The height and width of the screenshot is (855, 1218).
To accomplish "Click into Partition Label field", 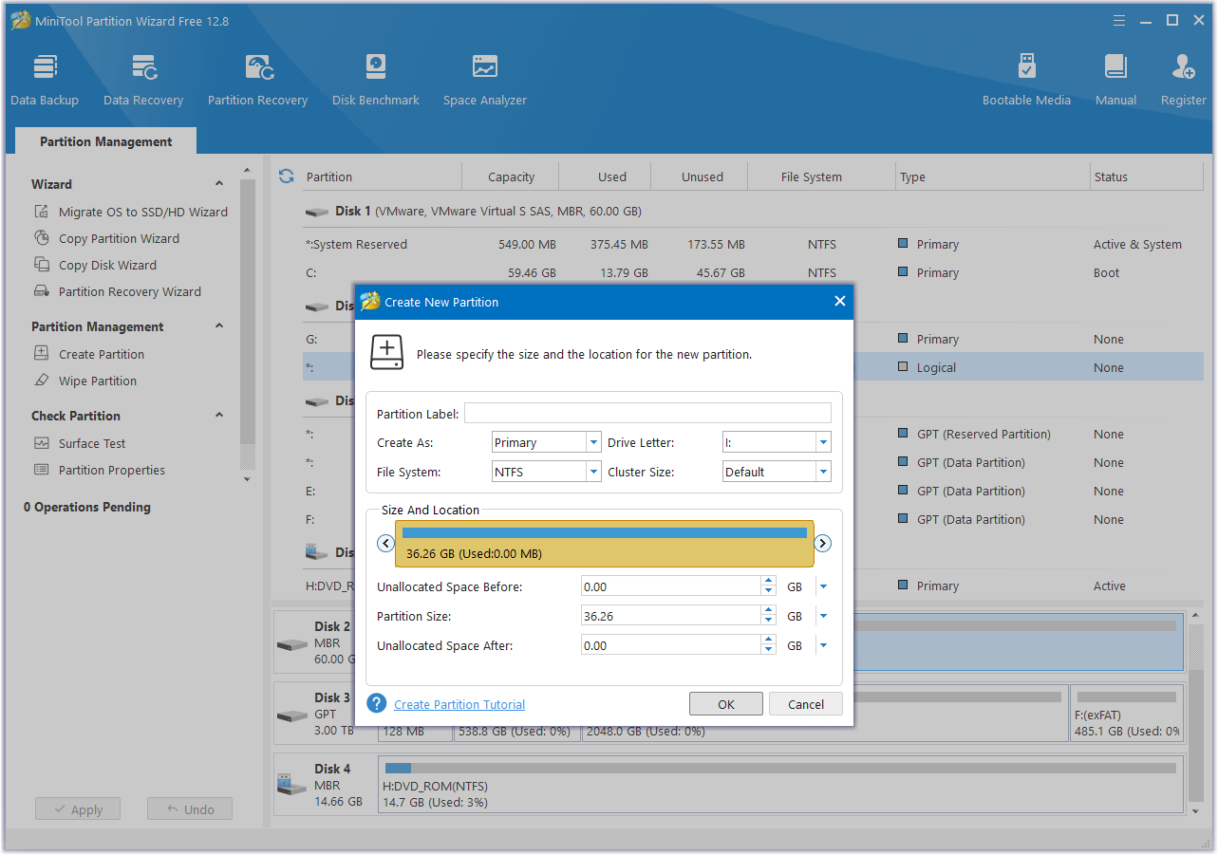I will [647, 413].
